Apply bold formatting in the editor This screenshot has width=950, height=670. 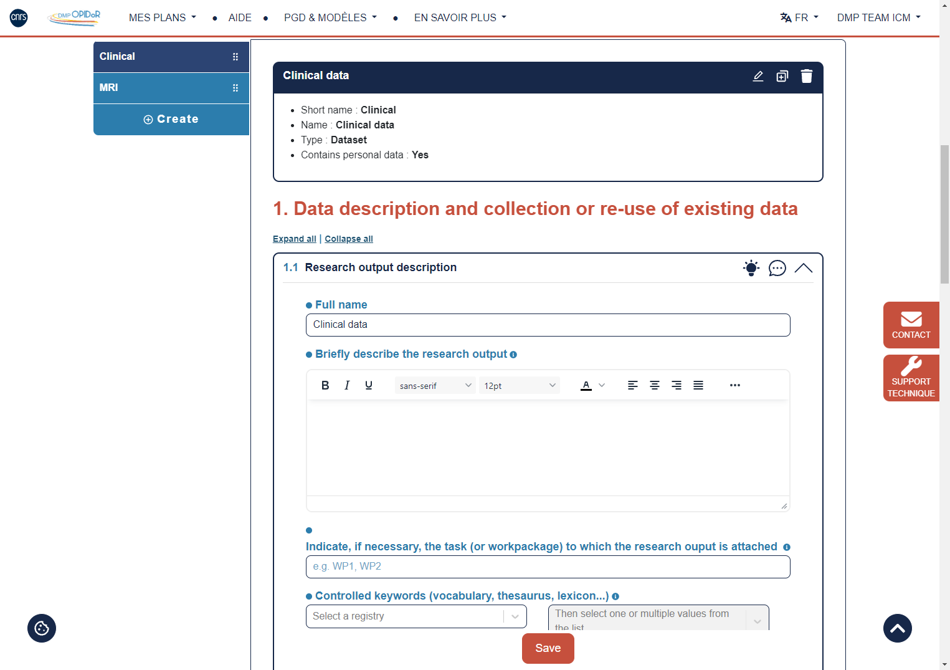pyautogui.click(x=325, y=385)
